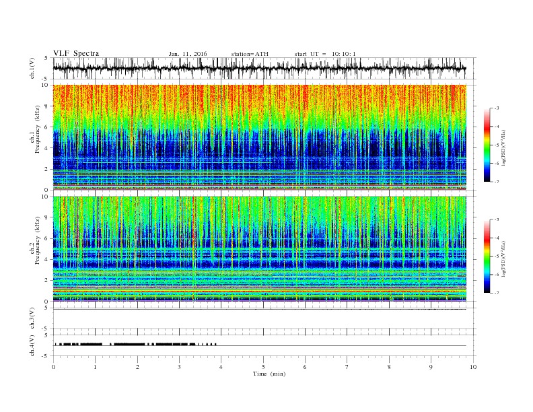533x412 pixels.
Task: Click the ch.3 voltage panel
Action: (x=264, y=318)
